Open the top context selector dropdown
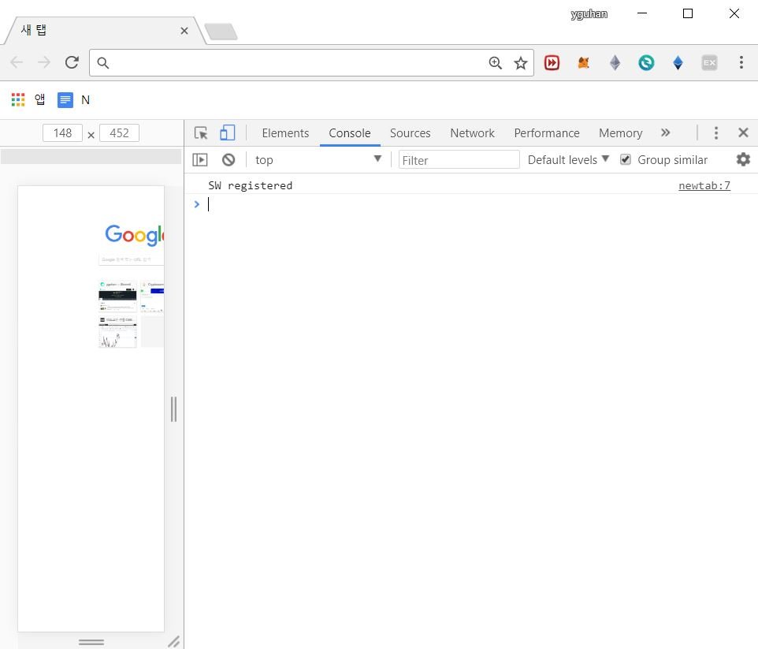The width and height of the screenshot is (758, 649). [x=318, y=160]
